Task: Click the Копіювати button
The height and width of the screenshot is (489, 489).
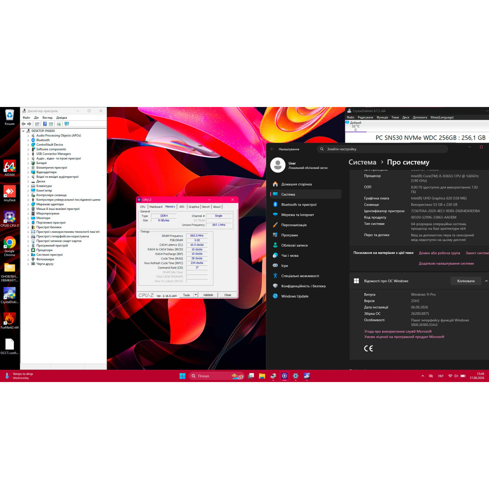Action: 466,281
